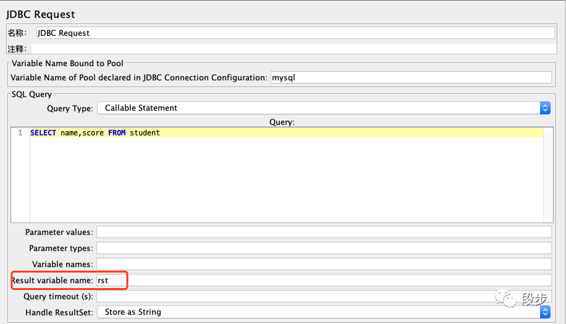Click the Query timeout (s) field
Viewport: 566px width, 324px height.
tap(324, 296)
